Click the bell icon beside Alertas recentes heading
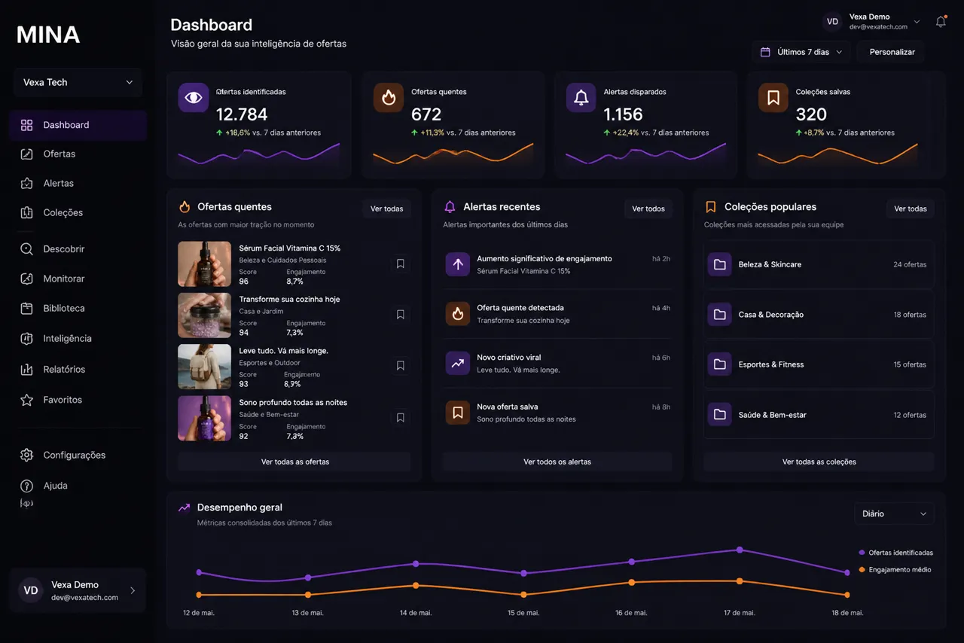This screenshot has height=643, width=964. [450, 207]
